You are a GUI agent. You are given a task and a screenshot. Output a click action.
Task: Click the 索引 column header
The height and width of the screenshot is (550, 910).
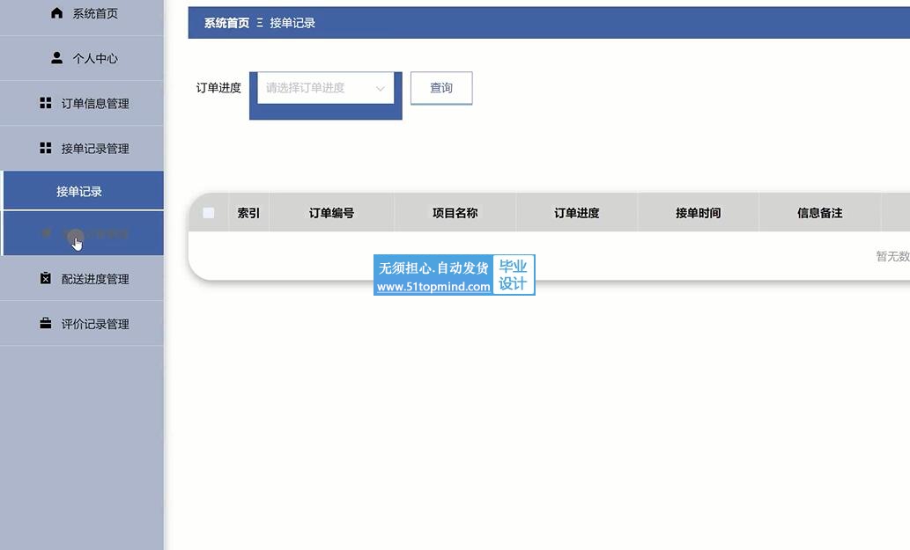pyautogui.click(x=248, y=213)
